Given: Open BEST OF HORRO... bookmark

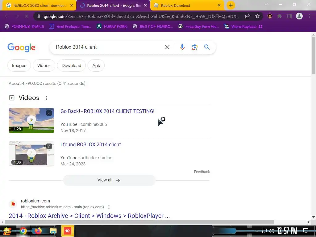Looking at the screenshot, I should pyautogui.click(x=153, y=27).
